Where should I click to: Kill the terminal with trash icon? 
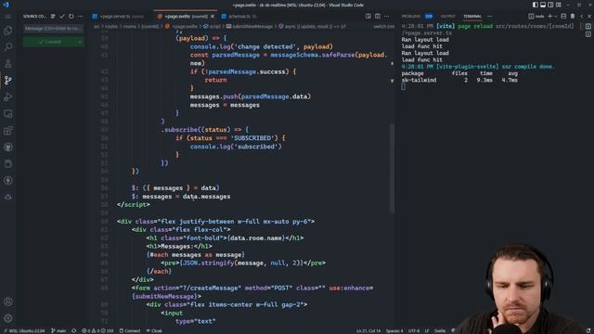573,17
